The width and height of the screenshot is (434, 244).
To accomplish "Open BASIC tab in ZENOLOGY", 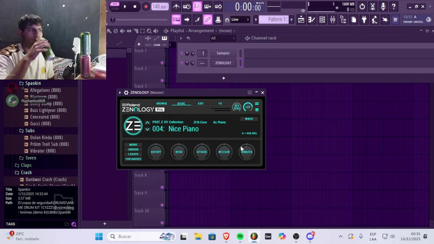I will point(181,104).
